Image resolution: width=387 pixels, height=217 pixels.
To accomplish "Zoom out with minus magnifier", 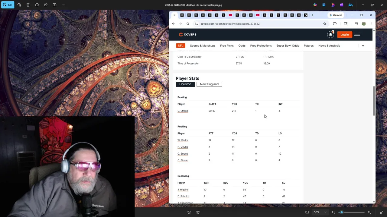I will (x=333, y=212).
